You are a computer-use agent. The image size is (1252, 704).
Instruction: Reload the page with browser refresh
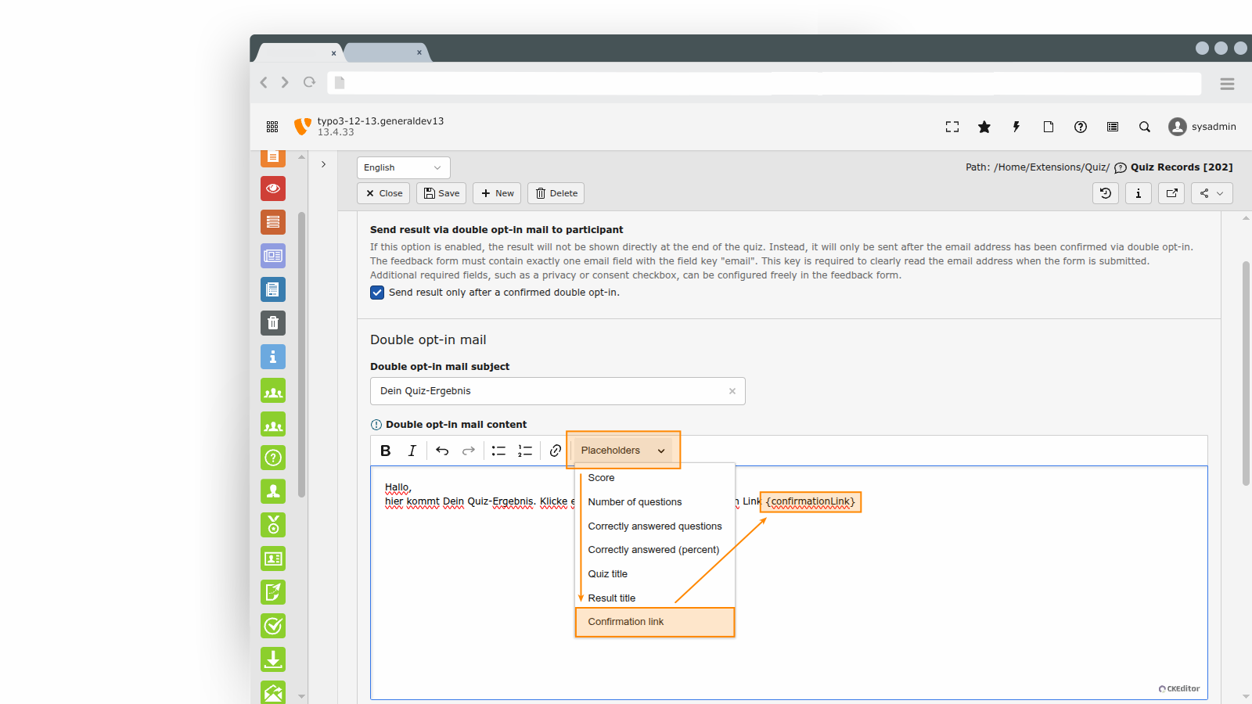[x=310, y=82]
